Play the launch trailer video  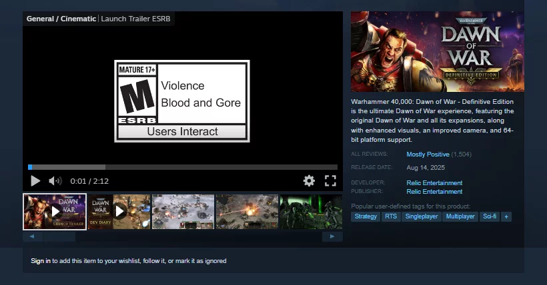click(x=35, y=180)
